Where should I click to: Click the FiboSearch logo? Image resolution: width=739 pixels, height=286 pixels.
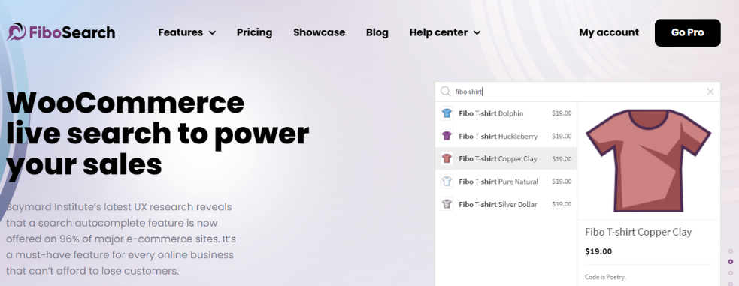61,32
